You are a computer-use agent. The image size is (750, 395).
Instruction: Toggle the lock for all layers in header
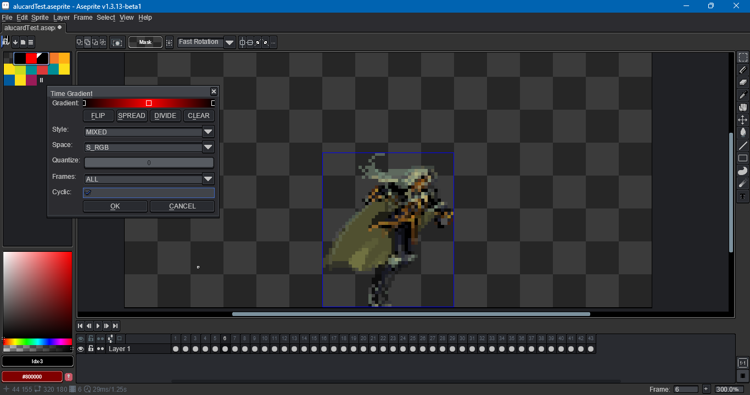(91, 338)
